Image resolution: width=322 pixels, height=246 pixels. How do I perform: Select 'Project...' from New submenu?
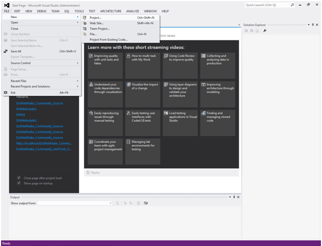click(x=120, y=18)
